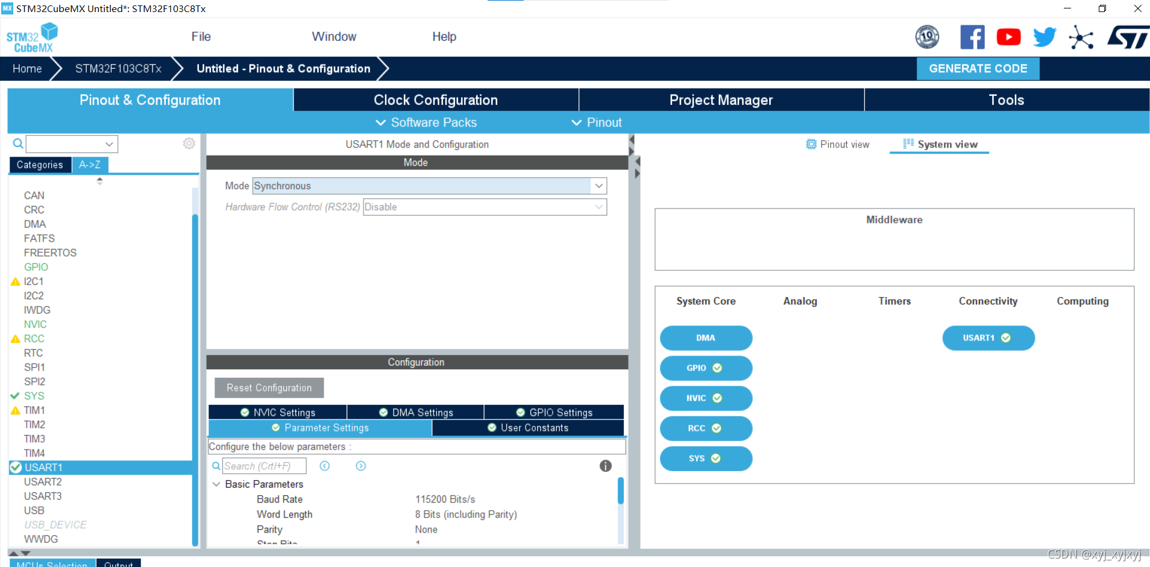Screen dimensions: 1150x567
Task: Click the peripheral list vertical scrollbar
Action: pyautogui.click(x=195, y=380)
